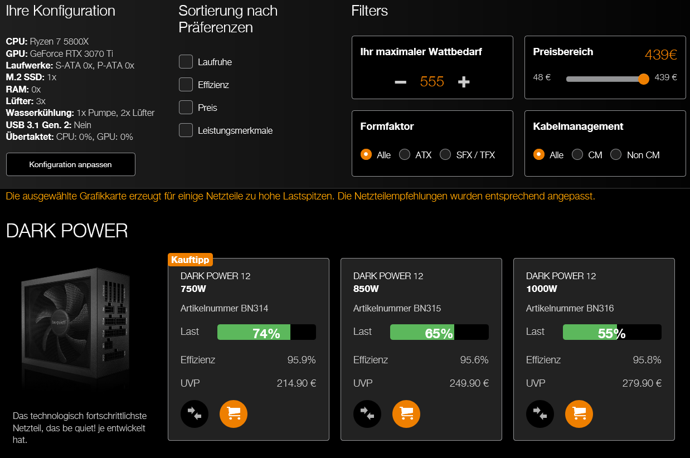Select Alle under Formfaktor
The height and width of the screenshot is (458, 690).
(x=366, y=154)
